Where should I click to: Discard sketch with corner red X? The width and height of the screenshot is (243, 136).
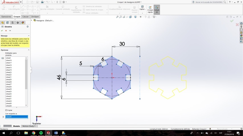click(237, 25)
